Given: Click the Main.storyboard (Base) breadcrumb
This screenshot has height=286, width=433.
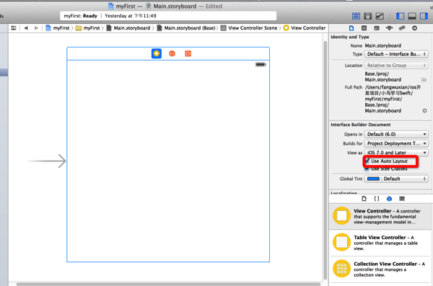Looking at the screenshot, I should 186,28.
